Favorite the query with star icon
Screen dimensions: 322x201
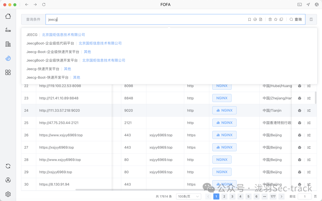(x=276, y=19)
